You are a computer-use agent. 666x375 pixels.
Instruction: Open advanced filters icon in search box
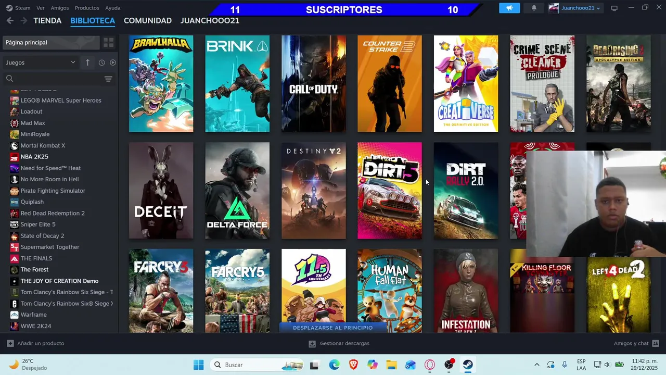click(x=108, y=79)
